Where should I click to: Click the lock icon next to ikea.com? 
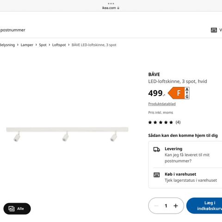pos(118,8)
